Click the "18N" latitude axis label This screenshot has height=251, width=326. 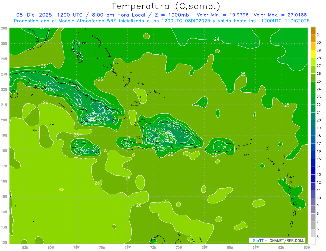tap(4, 151)
